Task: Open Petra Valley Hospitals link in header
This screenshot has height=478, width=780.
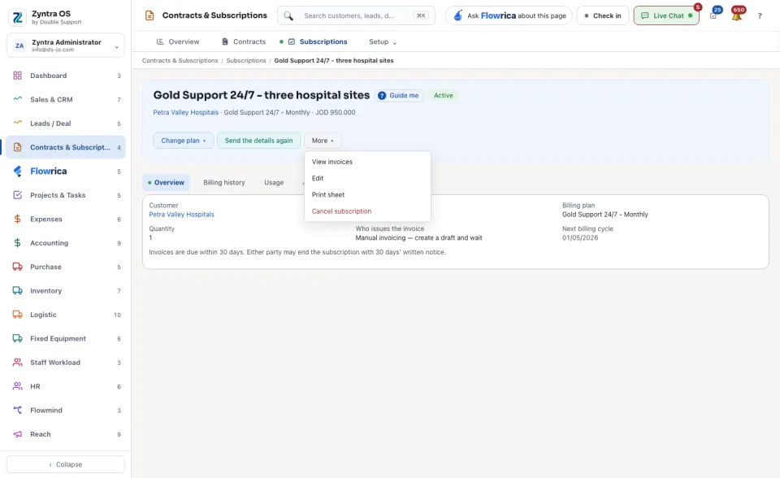Action: point(185,112)
